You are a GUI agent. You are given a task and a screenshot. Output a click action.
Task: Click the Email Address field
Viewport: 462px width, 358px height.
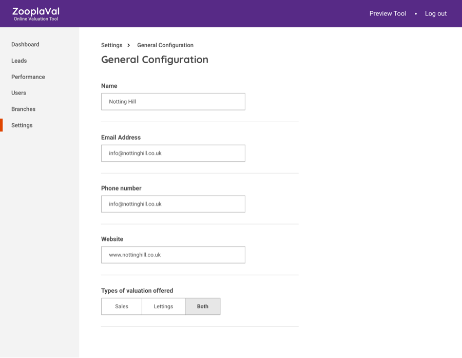(x=173, y=153)
